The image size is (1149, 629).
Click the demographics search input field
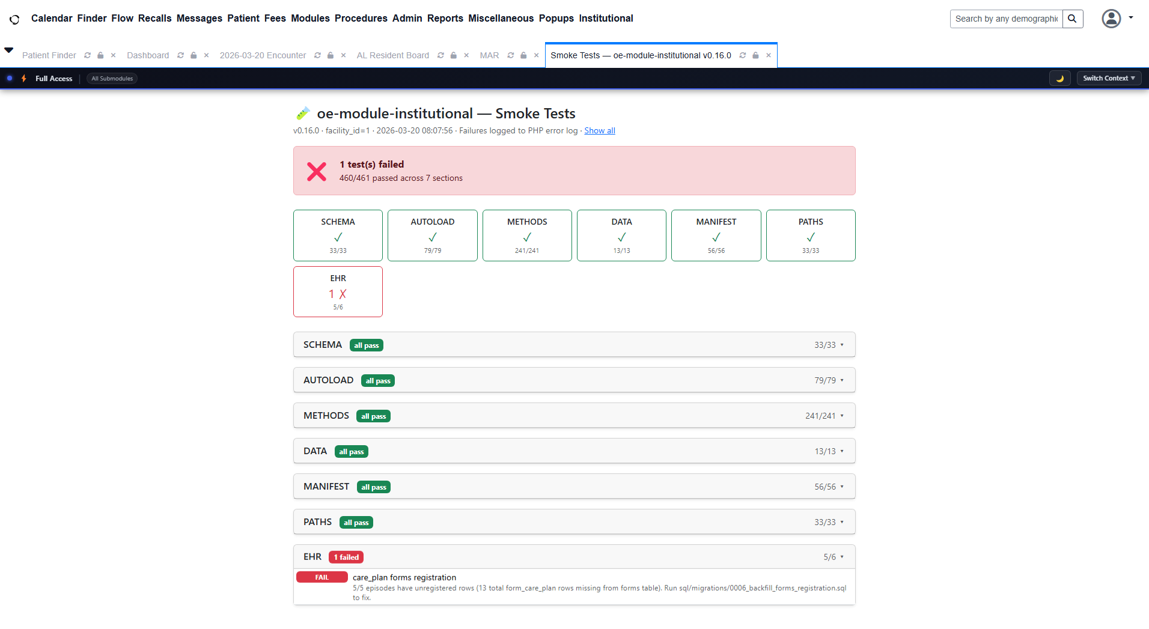coord(1006,19)
